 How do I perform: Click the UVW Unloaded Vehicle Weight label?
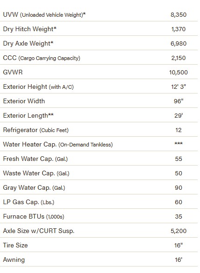(44, 14)
